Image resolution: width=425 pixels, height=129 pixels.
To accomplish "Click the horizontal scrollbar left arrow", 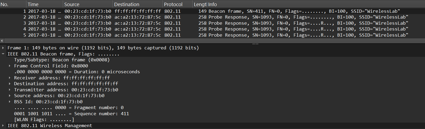I will 2,41.
